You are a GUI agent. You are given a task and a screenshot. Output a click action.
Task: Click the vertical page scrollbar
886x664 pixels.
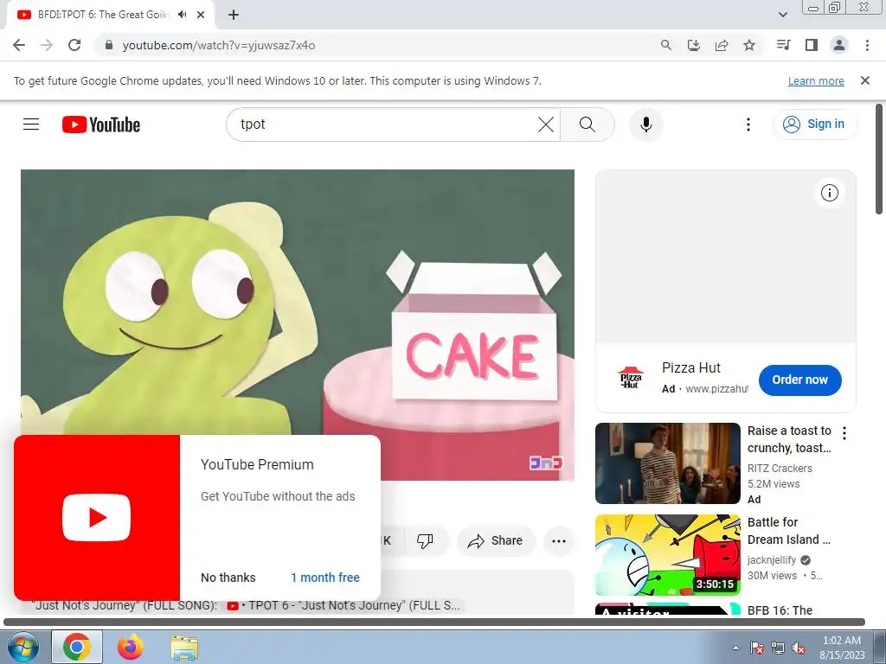[x=879, y=159]
